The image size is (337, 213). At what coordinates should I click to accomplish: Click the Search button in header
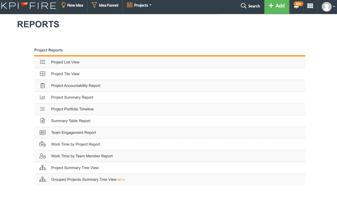(251, 6)
